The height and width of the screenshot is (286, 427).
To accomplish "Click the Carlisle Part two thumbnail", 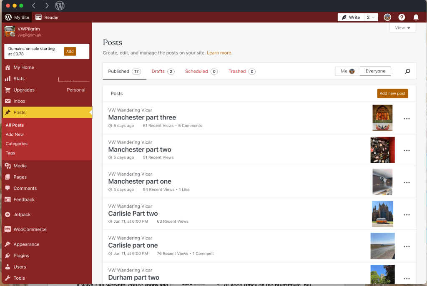I will (x=382, y=214).
